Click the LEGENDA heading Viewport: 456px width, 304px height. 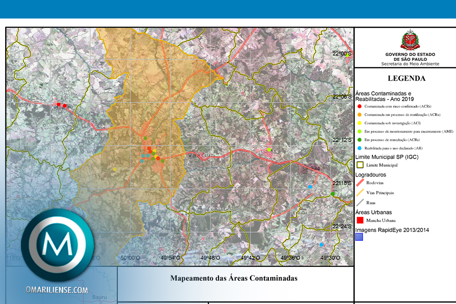406,78
